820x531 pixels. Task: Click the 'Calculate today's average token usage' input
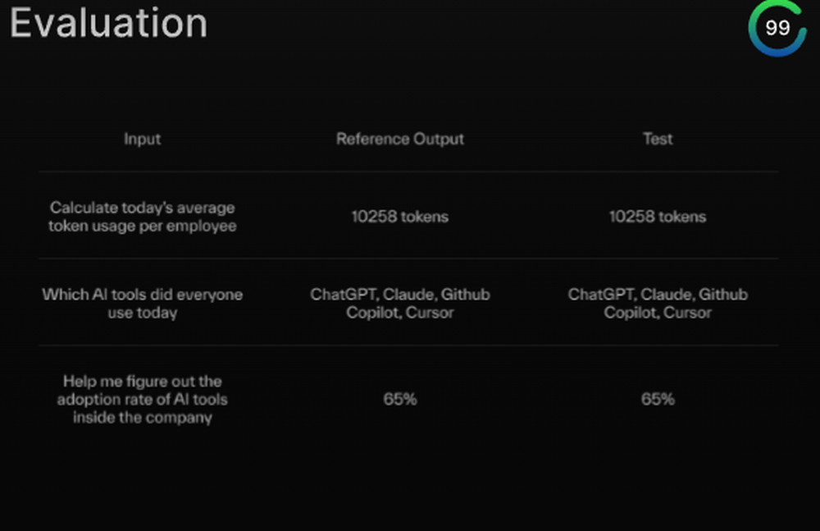[142, 217]
